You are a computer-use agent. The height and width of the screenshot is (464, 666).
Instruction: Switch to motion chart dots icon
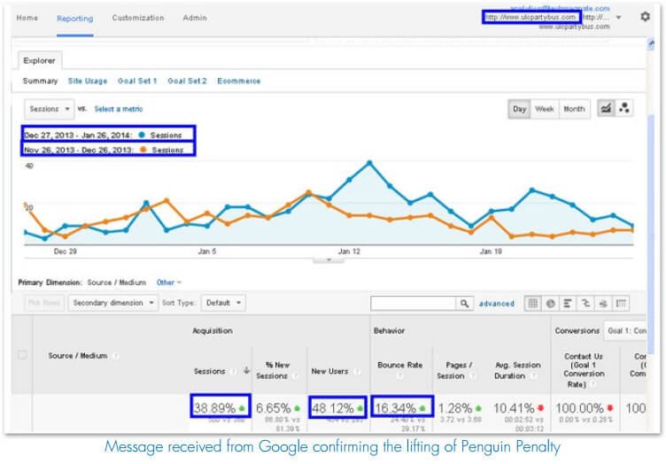pyautogui.click(x=624, y=109)
